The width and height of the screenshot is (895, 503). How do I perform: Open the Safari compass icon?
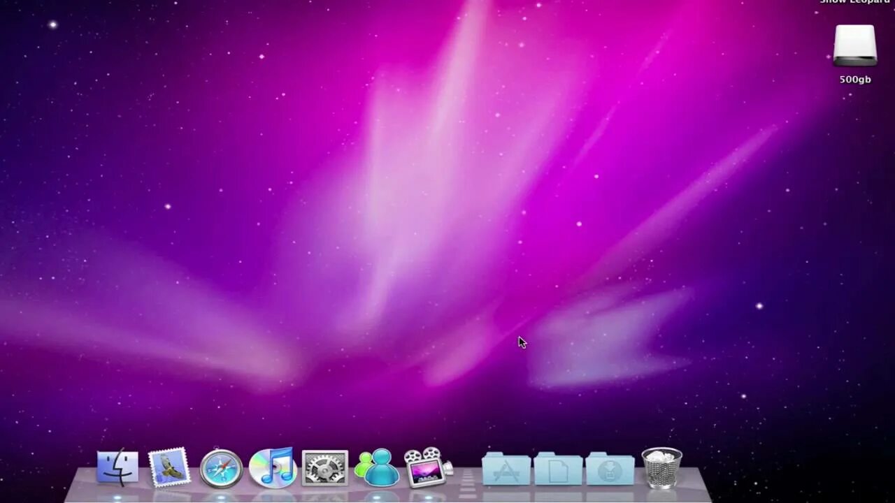click(x=221, y=467)
